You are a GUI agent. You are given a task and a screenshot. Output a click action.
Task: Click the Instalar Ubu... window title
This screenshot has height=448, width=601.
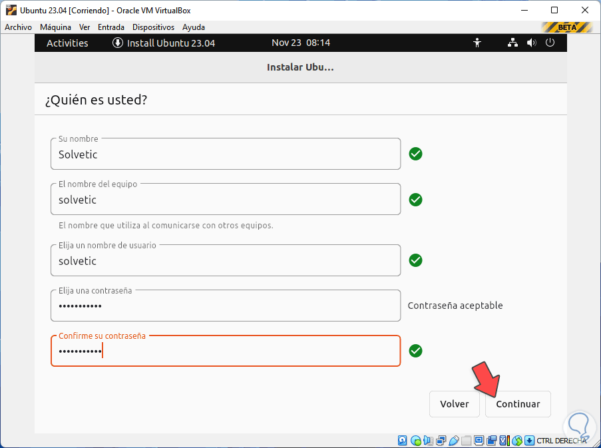click(x=300, y=67)
